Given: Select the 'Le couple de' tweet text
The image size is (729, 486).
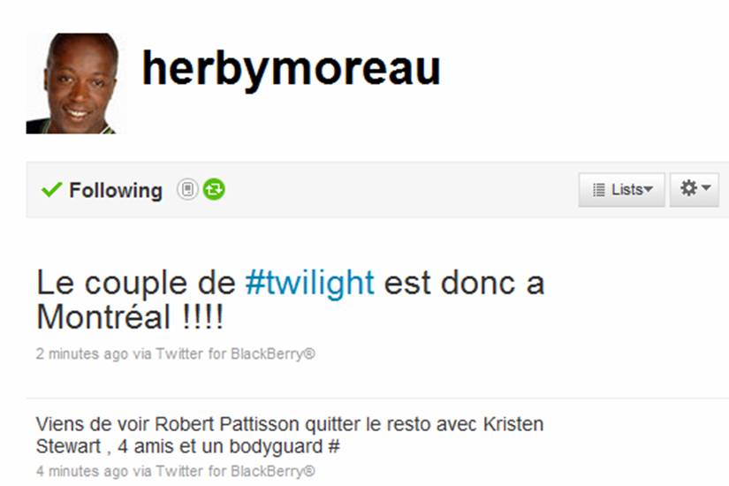Looking at the screenshot, I should pyautogui.click(x=290, y=300).
